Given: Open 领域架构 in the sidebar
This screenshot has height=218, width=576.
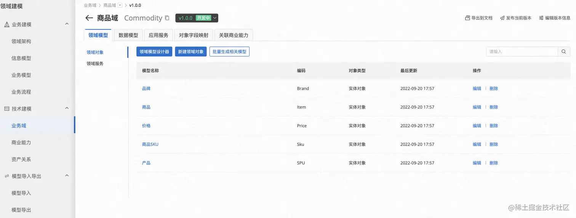Looking at the screenshot, I should [21, 42].
